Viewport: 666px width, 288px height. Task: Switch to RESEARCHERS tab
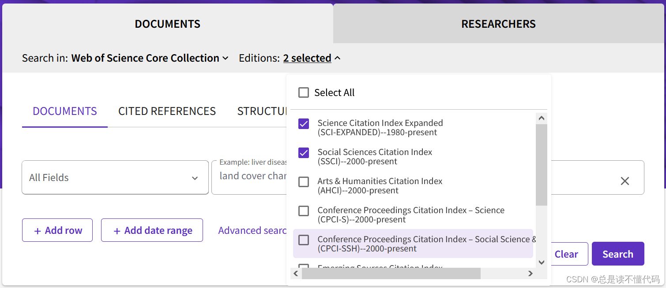499,24
